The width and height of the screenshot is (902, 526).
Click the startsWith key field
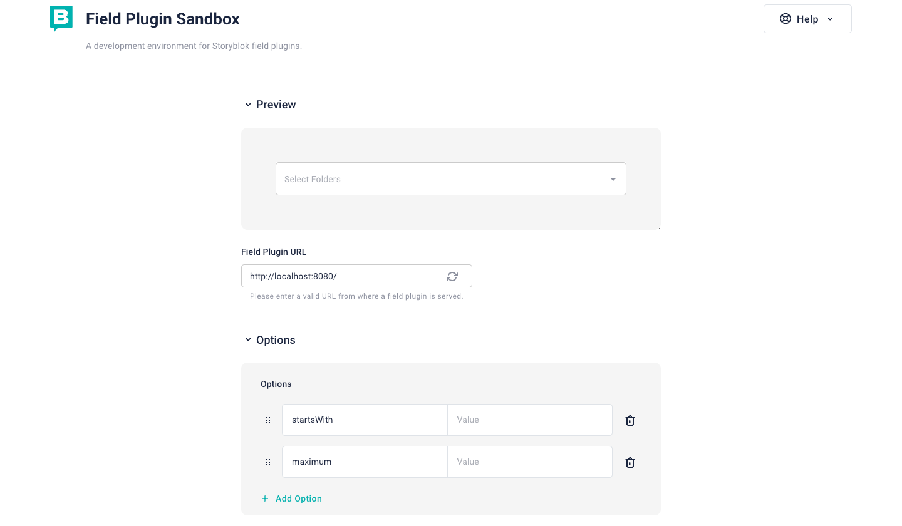tap(365, 420)
